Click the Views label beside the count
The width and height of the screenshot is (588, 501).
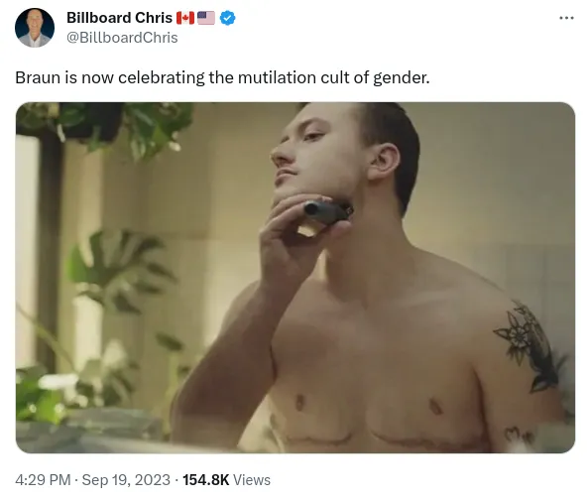pyautogui.click(x=252, y=480)
